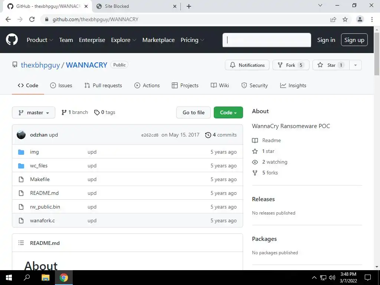380x285 pixels.
Task: Open Chrome's three-dot menu
Action: pyautogui.click(x=372, y=19)
